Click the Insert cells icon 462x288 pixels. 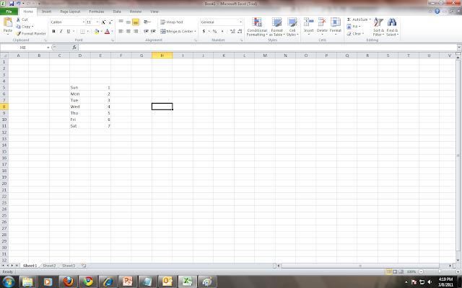click(308, 22)
